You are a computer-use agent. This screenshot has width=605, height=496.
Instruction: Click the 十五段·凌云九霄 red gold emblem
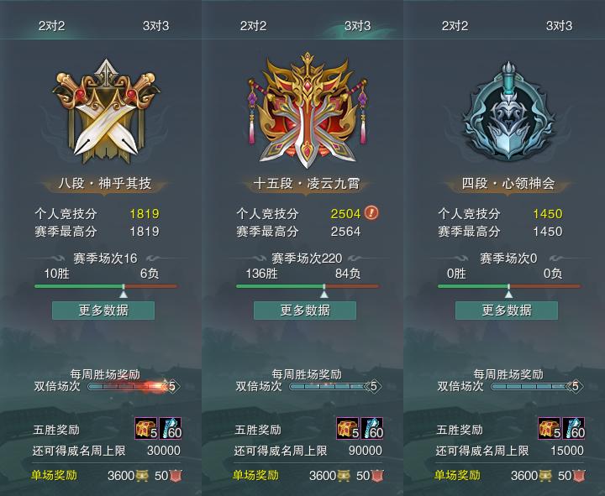(308, 111)
